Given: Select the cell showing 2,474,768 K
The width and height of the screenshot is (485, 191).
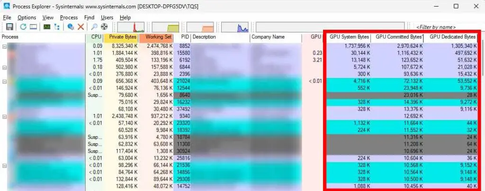Looking at the screenshot, I should click(x=159, y=46).
